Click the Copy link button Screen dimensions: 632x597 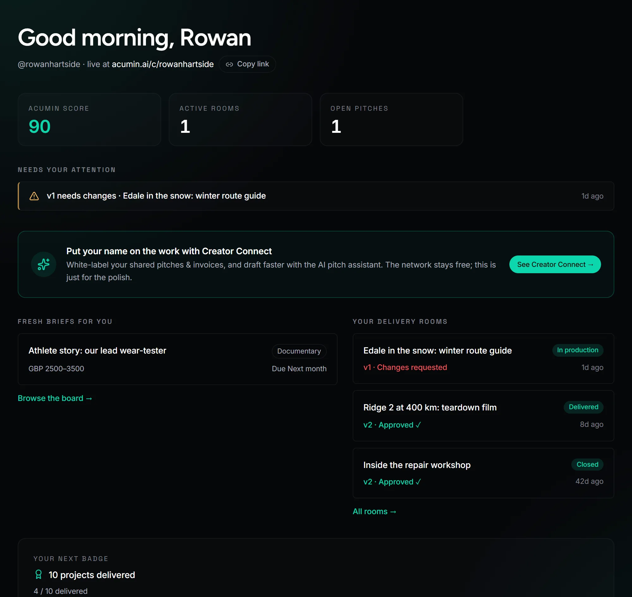coord(247,64)
